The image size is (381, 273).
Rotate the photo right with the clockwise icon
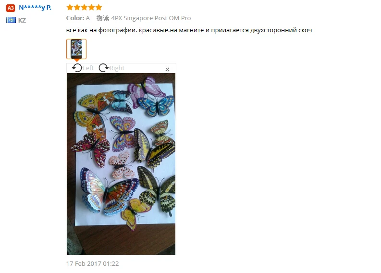104,68
